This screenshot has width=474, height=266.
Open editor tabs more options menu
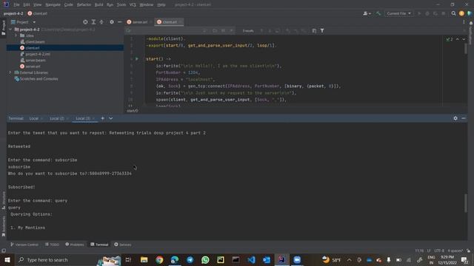click(x=464, y=22)
